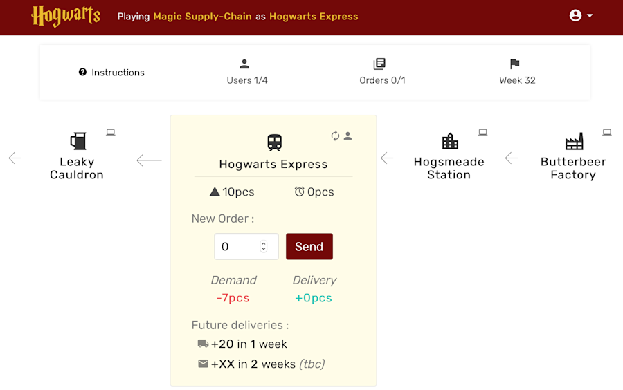Click the player person icon in Hogwarts Express card
This screenshot has height=390, width=623.
(x=347, y=136)
